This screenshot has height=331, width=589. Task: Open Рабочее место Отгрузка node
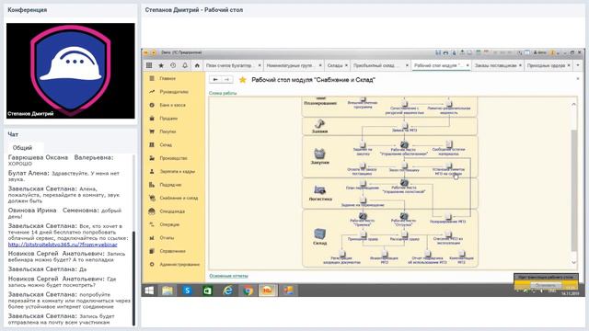(x=404, y=219)
